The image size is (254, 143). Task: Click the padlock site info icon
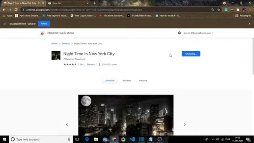pyautogui.click(x=23, y=10)
